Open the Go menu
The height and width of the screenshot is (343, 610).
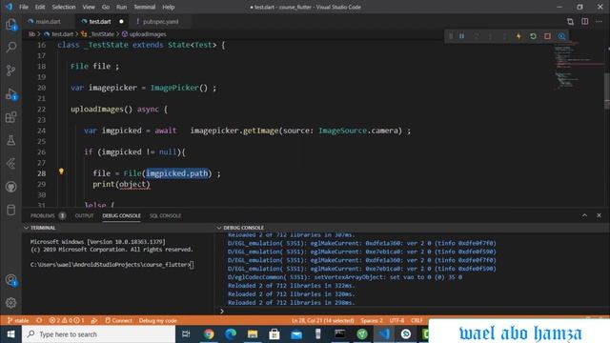point(106,7)
